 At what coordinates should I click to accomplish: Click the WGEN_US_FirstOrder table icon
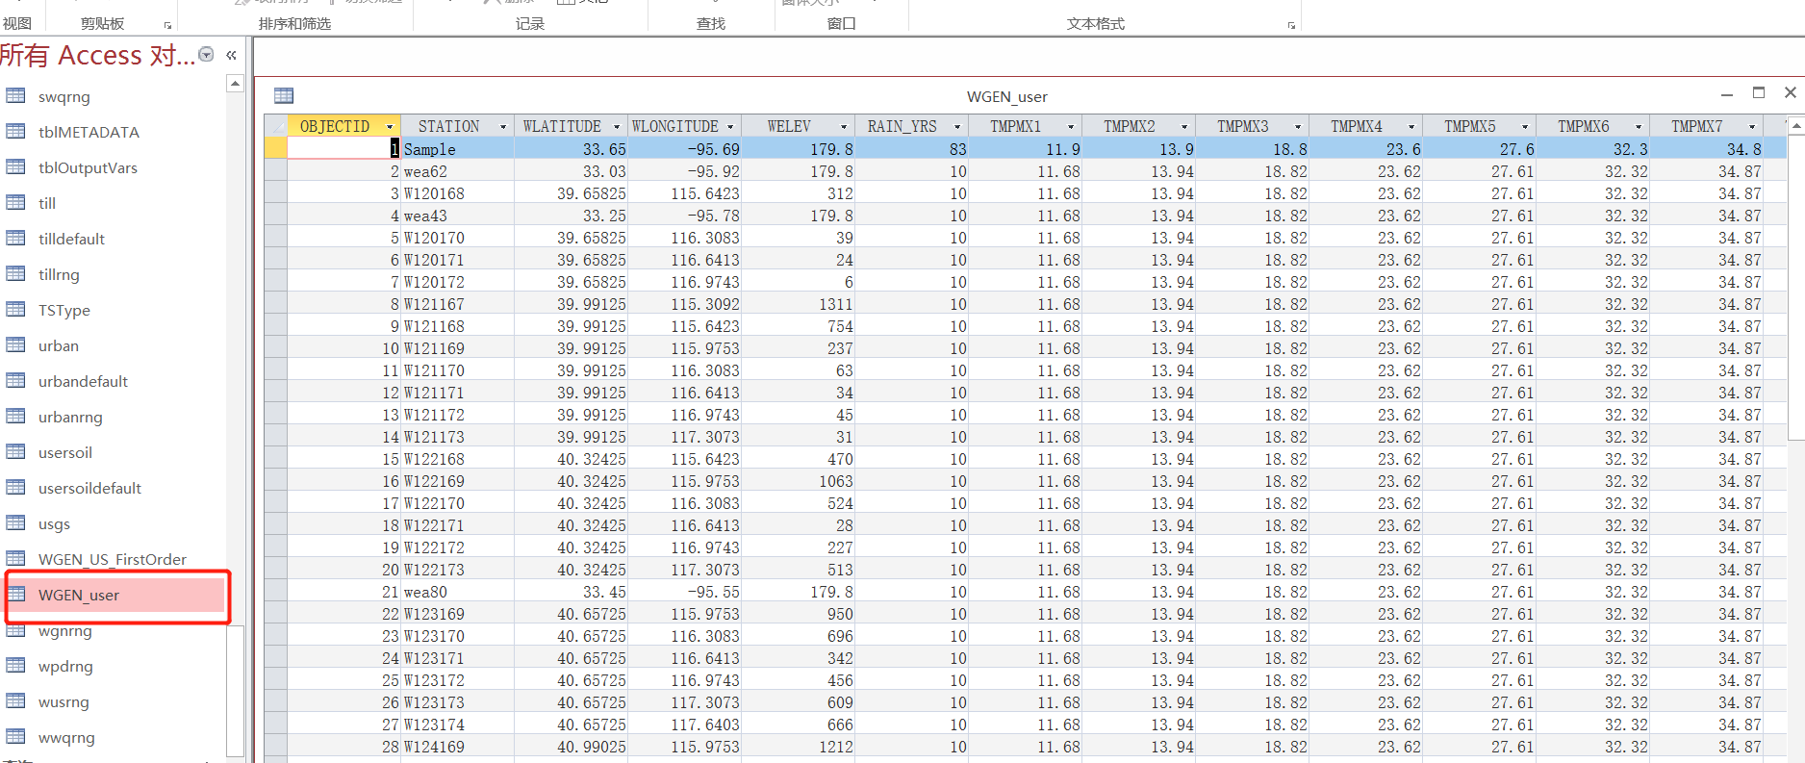[x=15, y=559]
